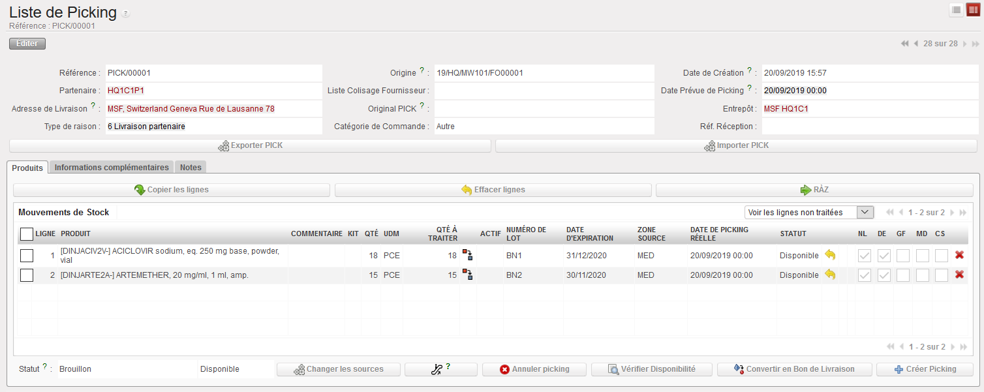This screenshot has height=392, width=984.
Task: Click yellow return arrow on line 1
Action: click(x=830, y=255)
